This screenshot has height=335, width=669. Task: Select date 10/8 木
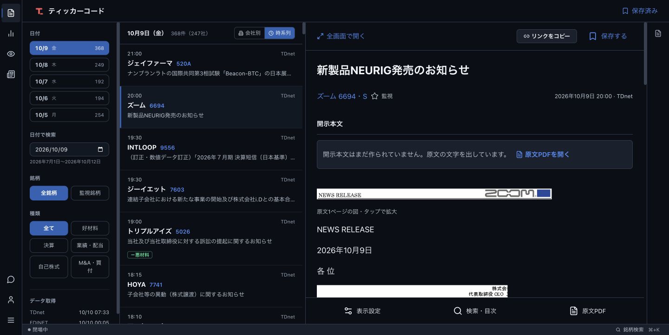tap(69, 65)
